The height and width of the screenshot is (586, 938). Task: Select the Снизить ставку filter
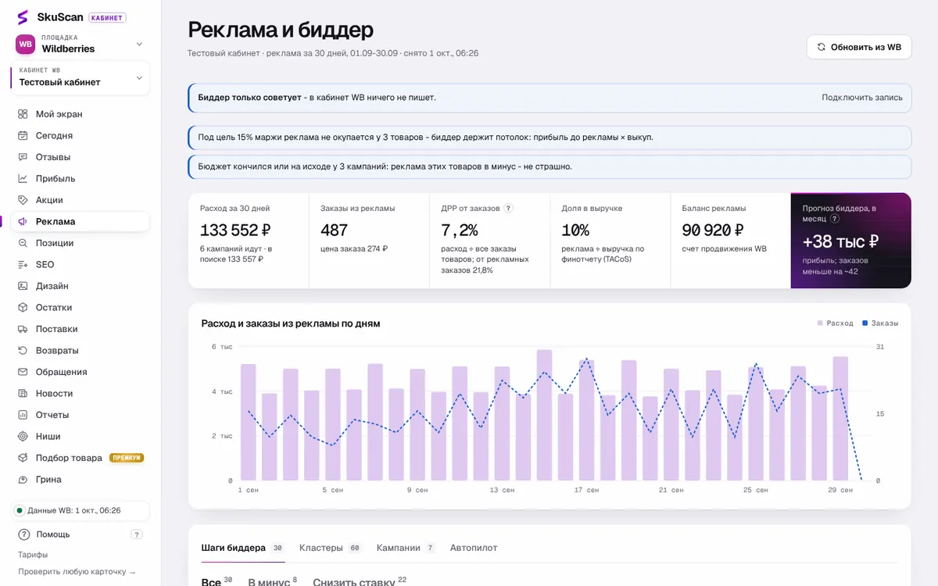[x=360, y=581]
